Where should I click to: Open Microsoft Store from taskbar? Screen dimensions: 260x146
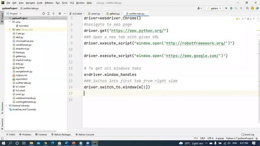[x=59, y=143]
